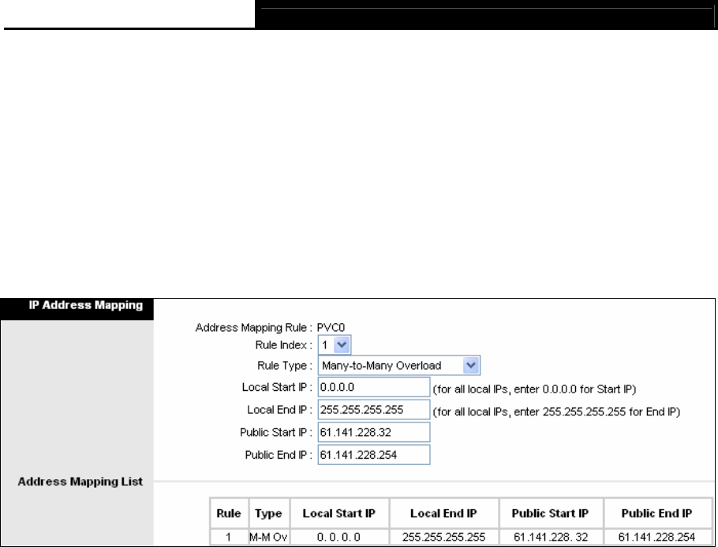This screenshot has height=547, width=718.
Task: Click the Local End IP column header
Action: tap(443, 514)
